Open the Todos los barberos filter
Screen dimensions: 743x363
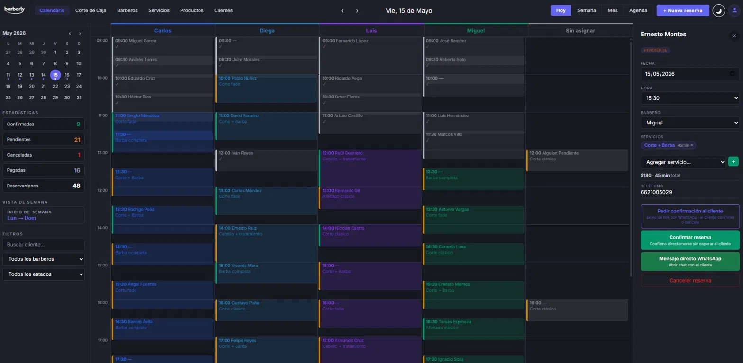point(44,259)
